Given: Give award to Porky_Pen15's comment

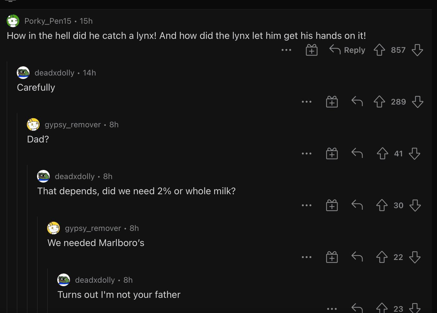Looking at the screenshot, I should coord(311,50).
